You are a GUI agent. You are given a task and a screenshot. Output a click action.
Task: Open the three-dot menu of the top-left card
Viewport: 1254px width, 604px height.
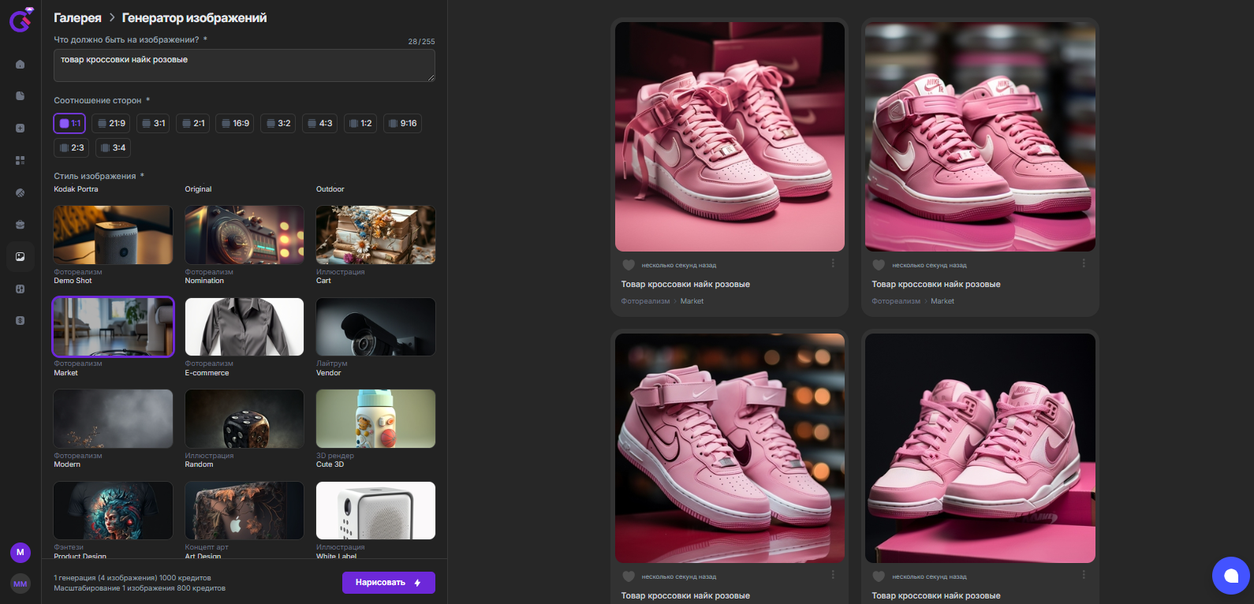833,263
